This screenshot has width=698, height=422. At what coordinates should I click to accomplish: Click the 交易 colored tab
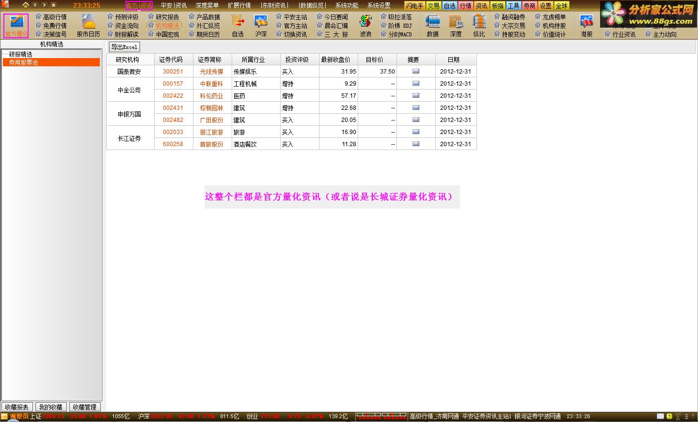click(433, 5)
